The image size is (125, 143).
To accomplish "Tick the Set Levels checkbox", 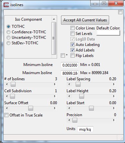I will click(x=72, y=34).
